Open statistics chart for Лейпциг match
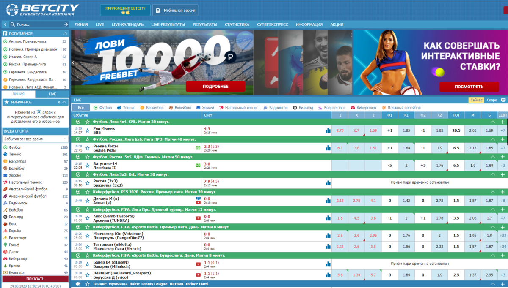508x288 pixels. pos(328,275)
